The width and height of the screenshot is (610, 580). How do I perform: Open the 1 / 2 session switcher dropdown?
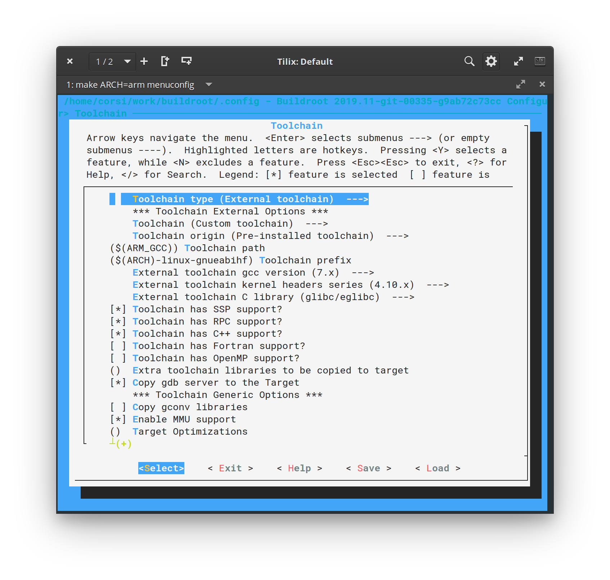click(x=112, y=62)
